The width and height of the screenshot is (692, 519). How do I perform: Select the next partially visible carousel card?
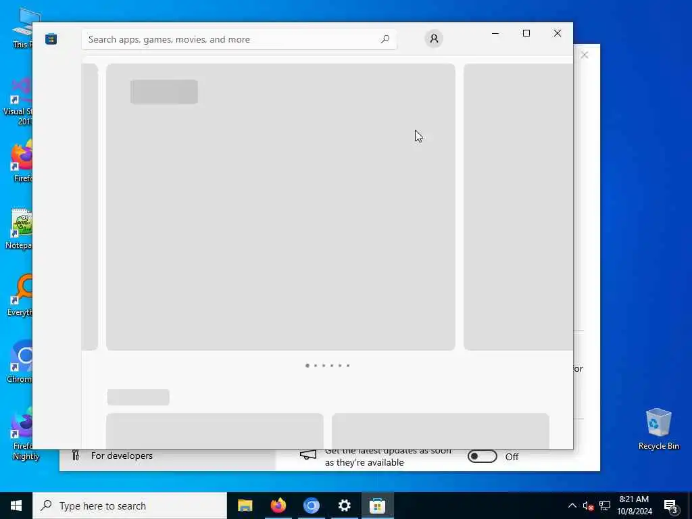pos(518,207)
